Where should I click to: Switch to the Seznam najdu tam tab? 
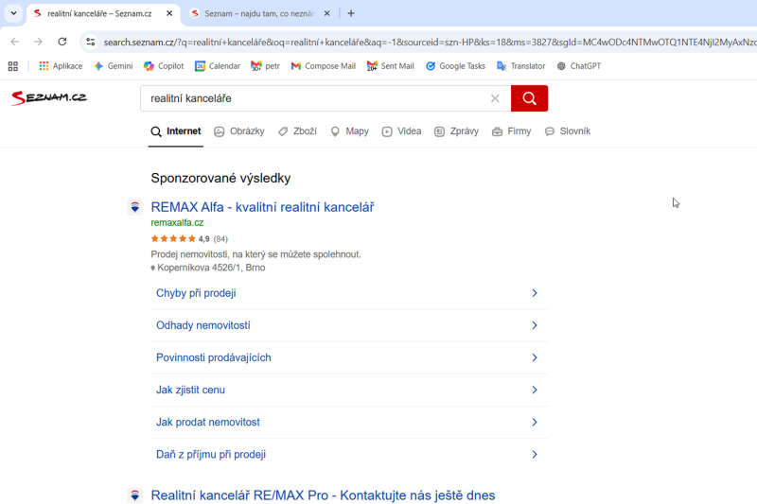[x=259, y=13]
